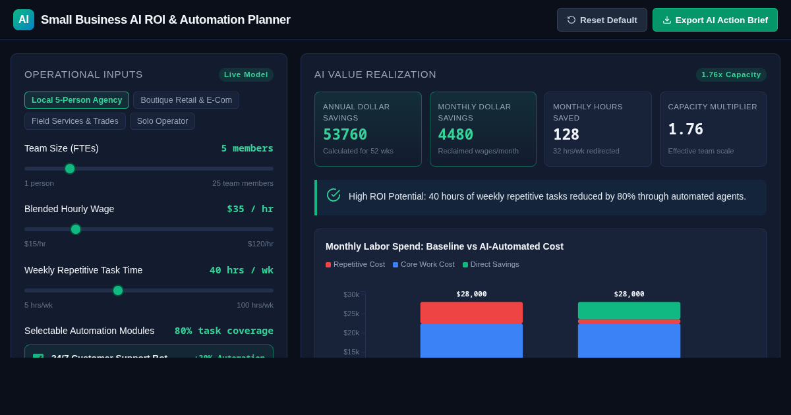
Task: Open the Annual Dollar Savings card
Action: point(368,129)
